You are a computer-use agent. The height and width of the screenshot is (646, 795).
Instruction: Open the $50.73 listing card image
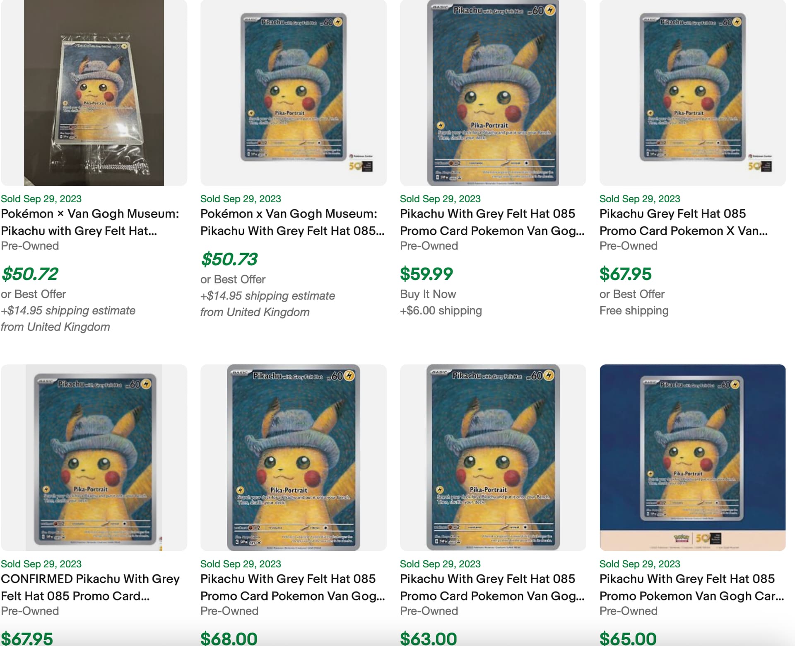tap(294, 93)
